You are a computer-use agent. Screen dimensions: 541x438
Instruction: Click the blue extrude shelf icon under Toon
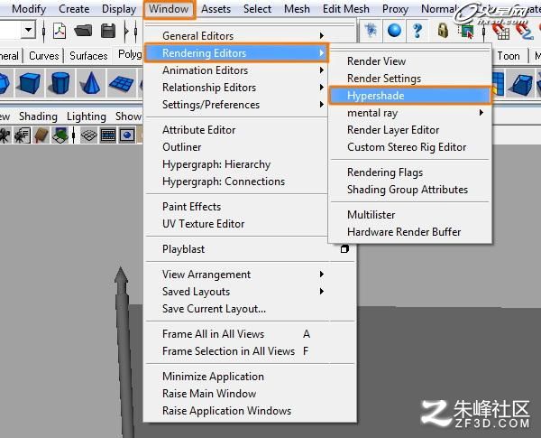coord(521,84)
